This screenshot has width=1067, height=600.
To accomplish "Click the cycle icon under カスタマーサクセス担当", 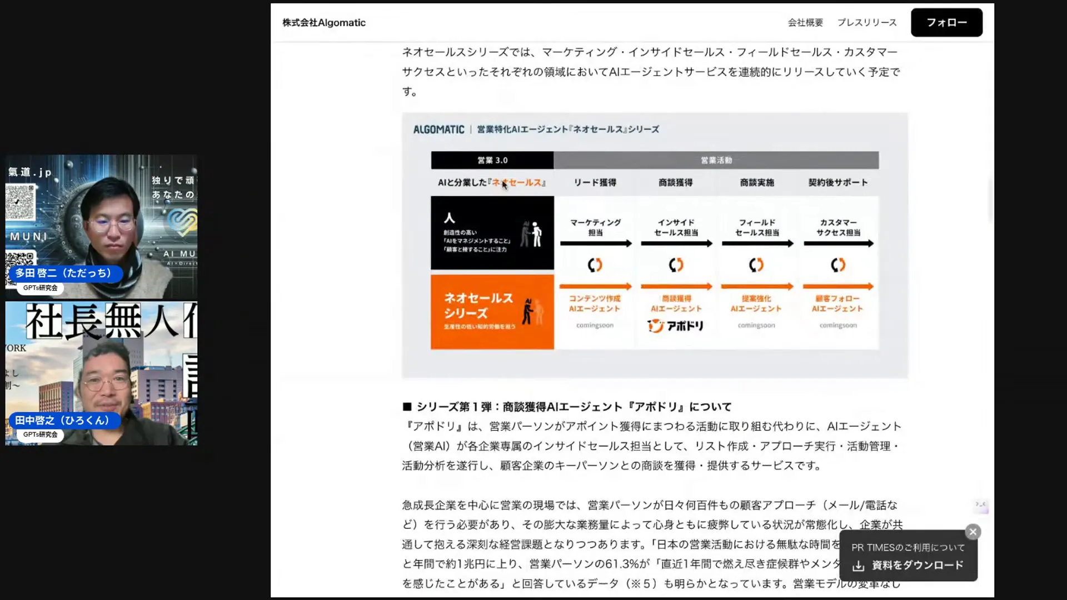I will (838, 265).
